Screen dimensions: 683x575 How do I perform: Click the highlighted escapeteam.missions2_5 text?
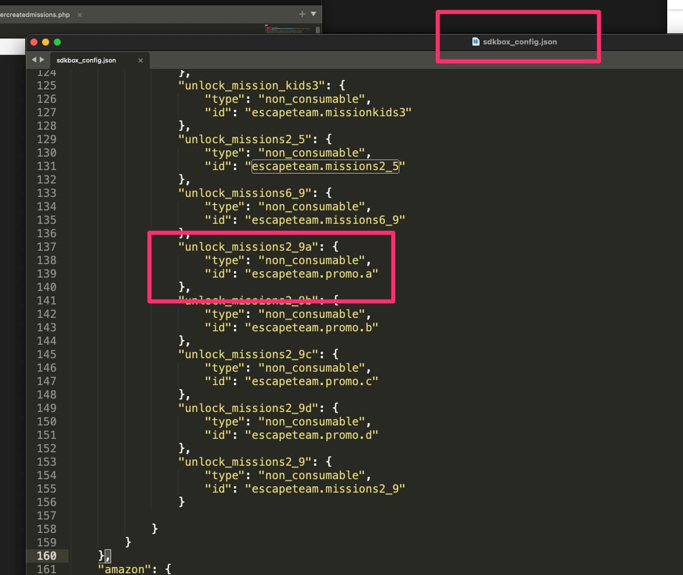click(x=325, y=167)
